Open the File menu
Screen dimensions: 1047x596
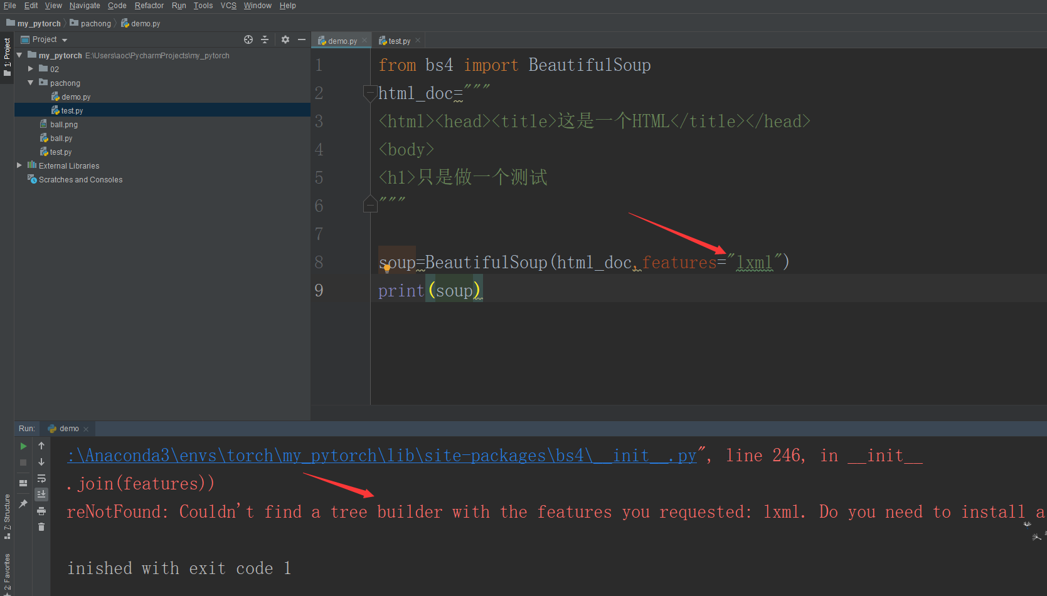[9, 6]
